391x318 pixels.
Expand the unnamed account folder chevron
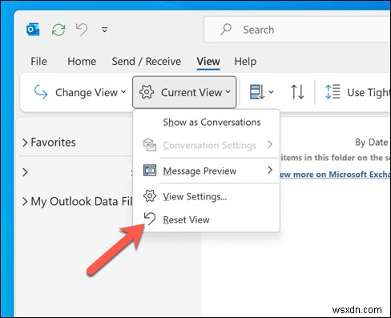[25, 172]
